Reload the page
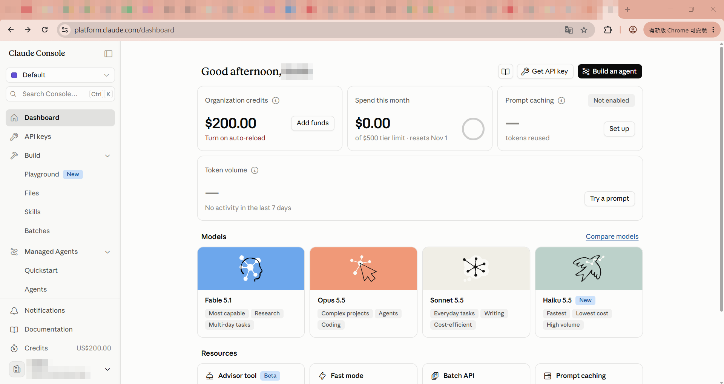This screenshot has width=724, height=384. click(44, 30)
